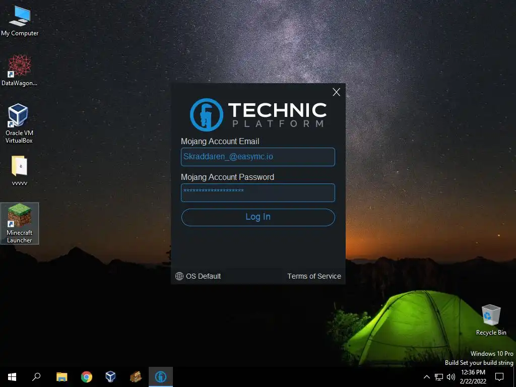516x387 pixels.
Task: Open the volume tray icon
Action: pyautogui.click(x=451, y=377)
